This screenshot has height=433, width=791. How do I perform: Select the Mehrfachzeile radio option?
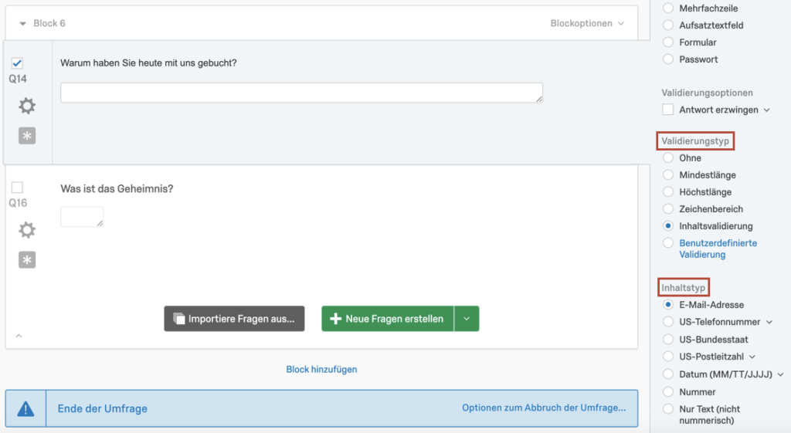click(x=668, y=8)
